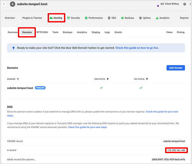Select the Domains sub-tab
Viewport: 192px width, 164px height.
click(x=27, y=32)
